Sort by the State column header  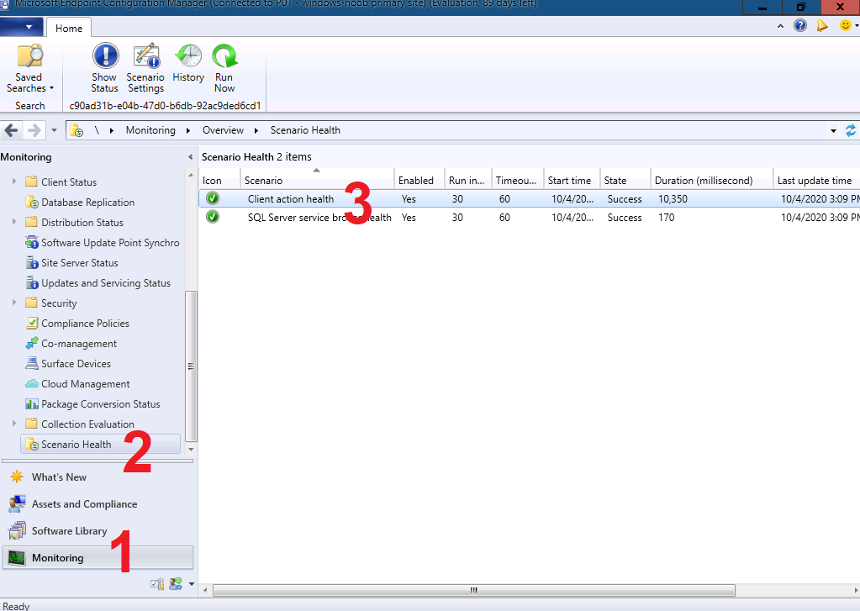pyautogui.click(x=625, y=181)
